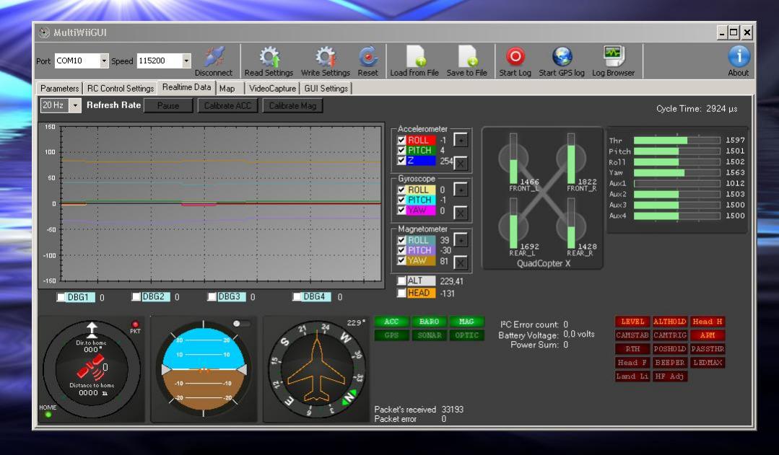Click the Calibrate ACC button
Viewport: 779px width, 455px height.
(227, 106)
